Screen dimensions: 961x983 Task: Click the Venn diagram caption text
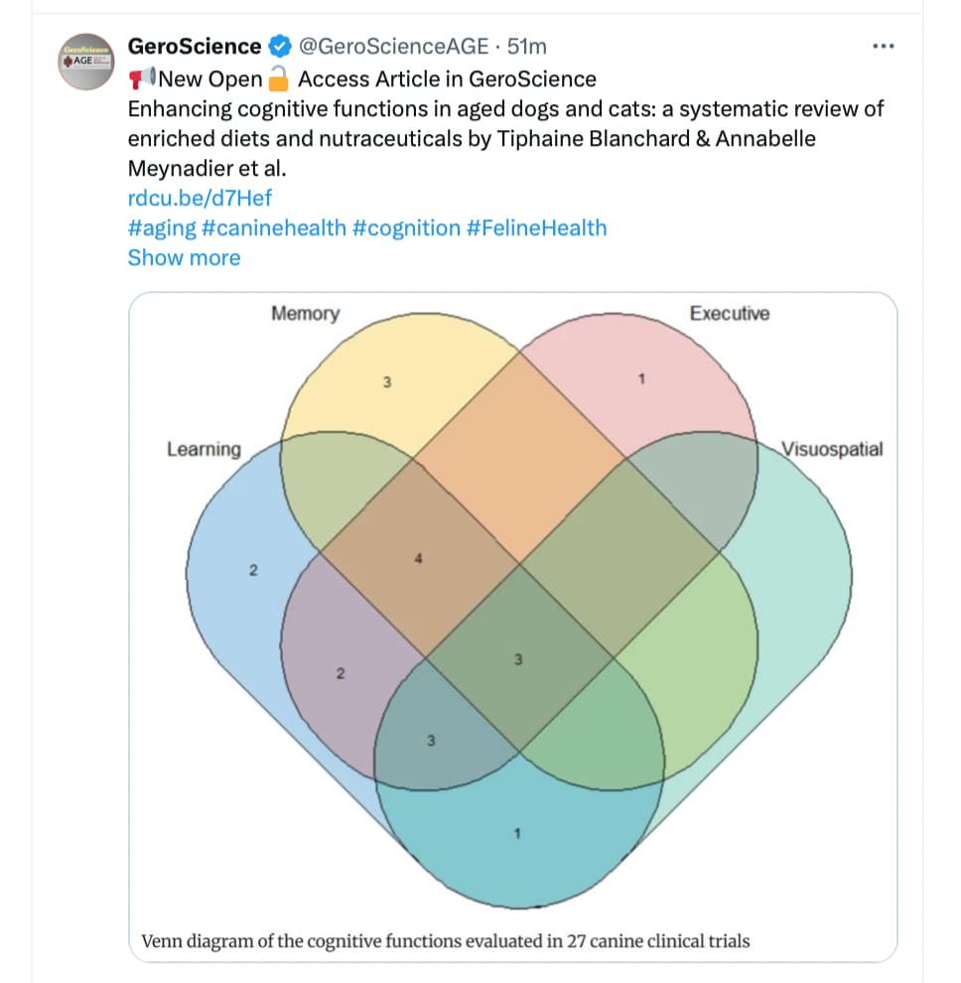click(446, 941)
